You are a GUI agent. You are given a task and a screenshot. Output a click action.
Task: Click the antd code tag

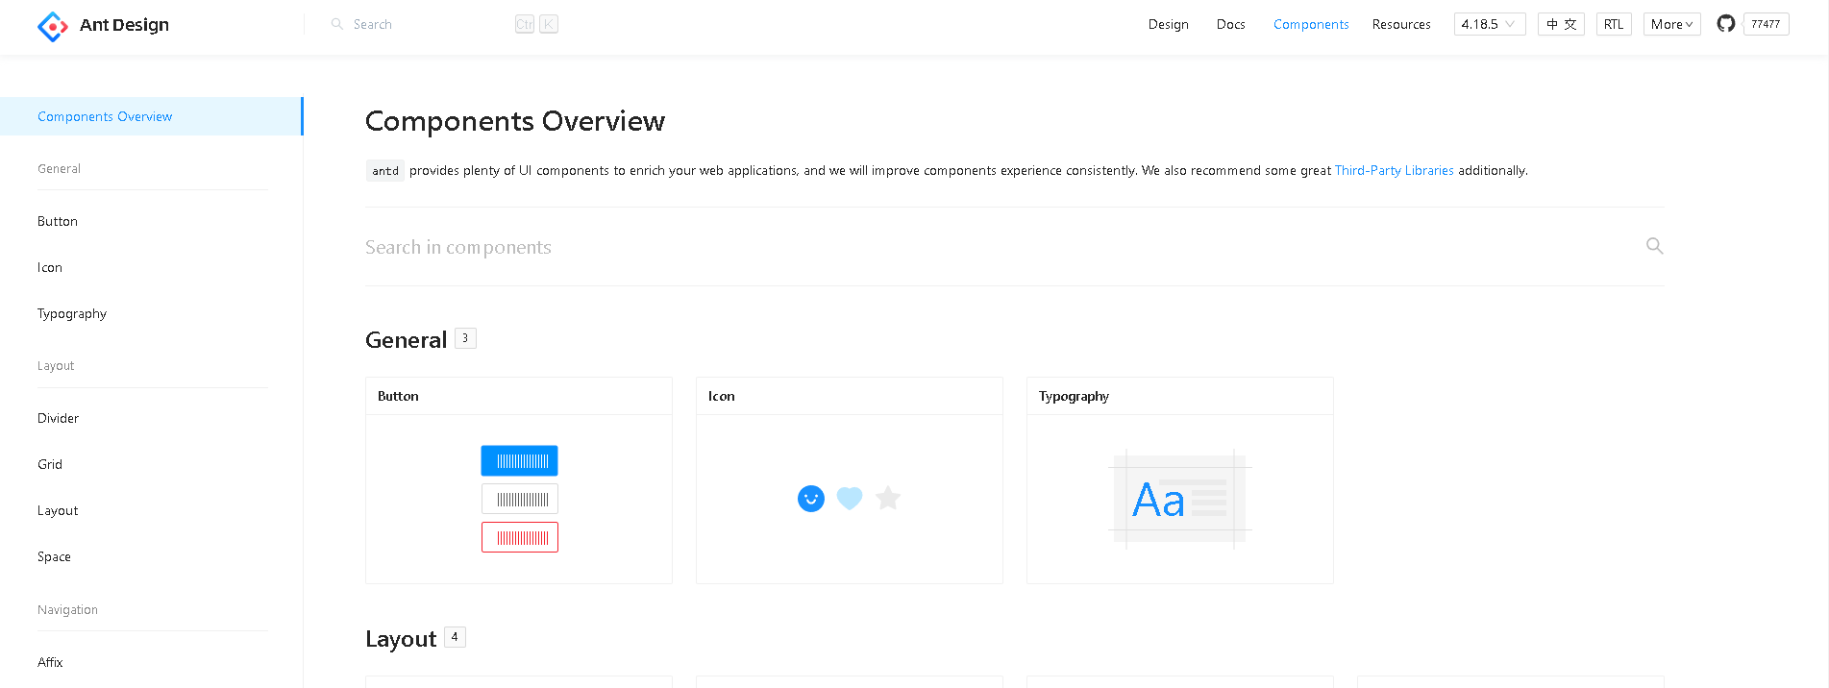(385, 171)
